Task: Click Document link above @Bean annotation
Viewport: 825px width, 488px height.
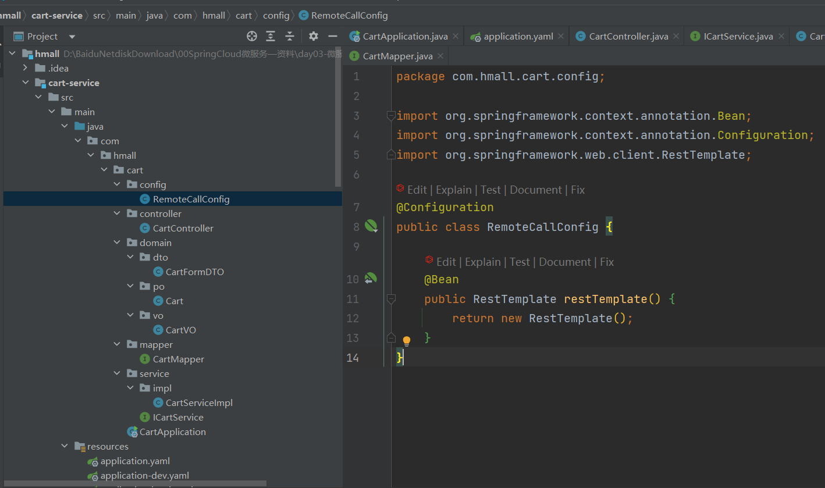Action: point(565,262)
